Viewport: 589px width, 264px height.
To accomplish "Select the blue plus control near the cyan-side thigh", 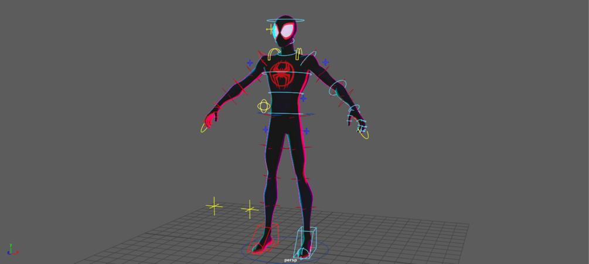I will 306,131.
